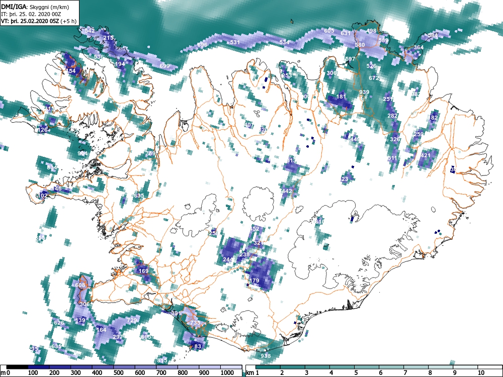Click the map value '729'
The width and height of the screenshot is (503, 377).
132,320
